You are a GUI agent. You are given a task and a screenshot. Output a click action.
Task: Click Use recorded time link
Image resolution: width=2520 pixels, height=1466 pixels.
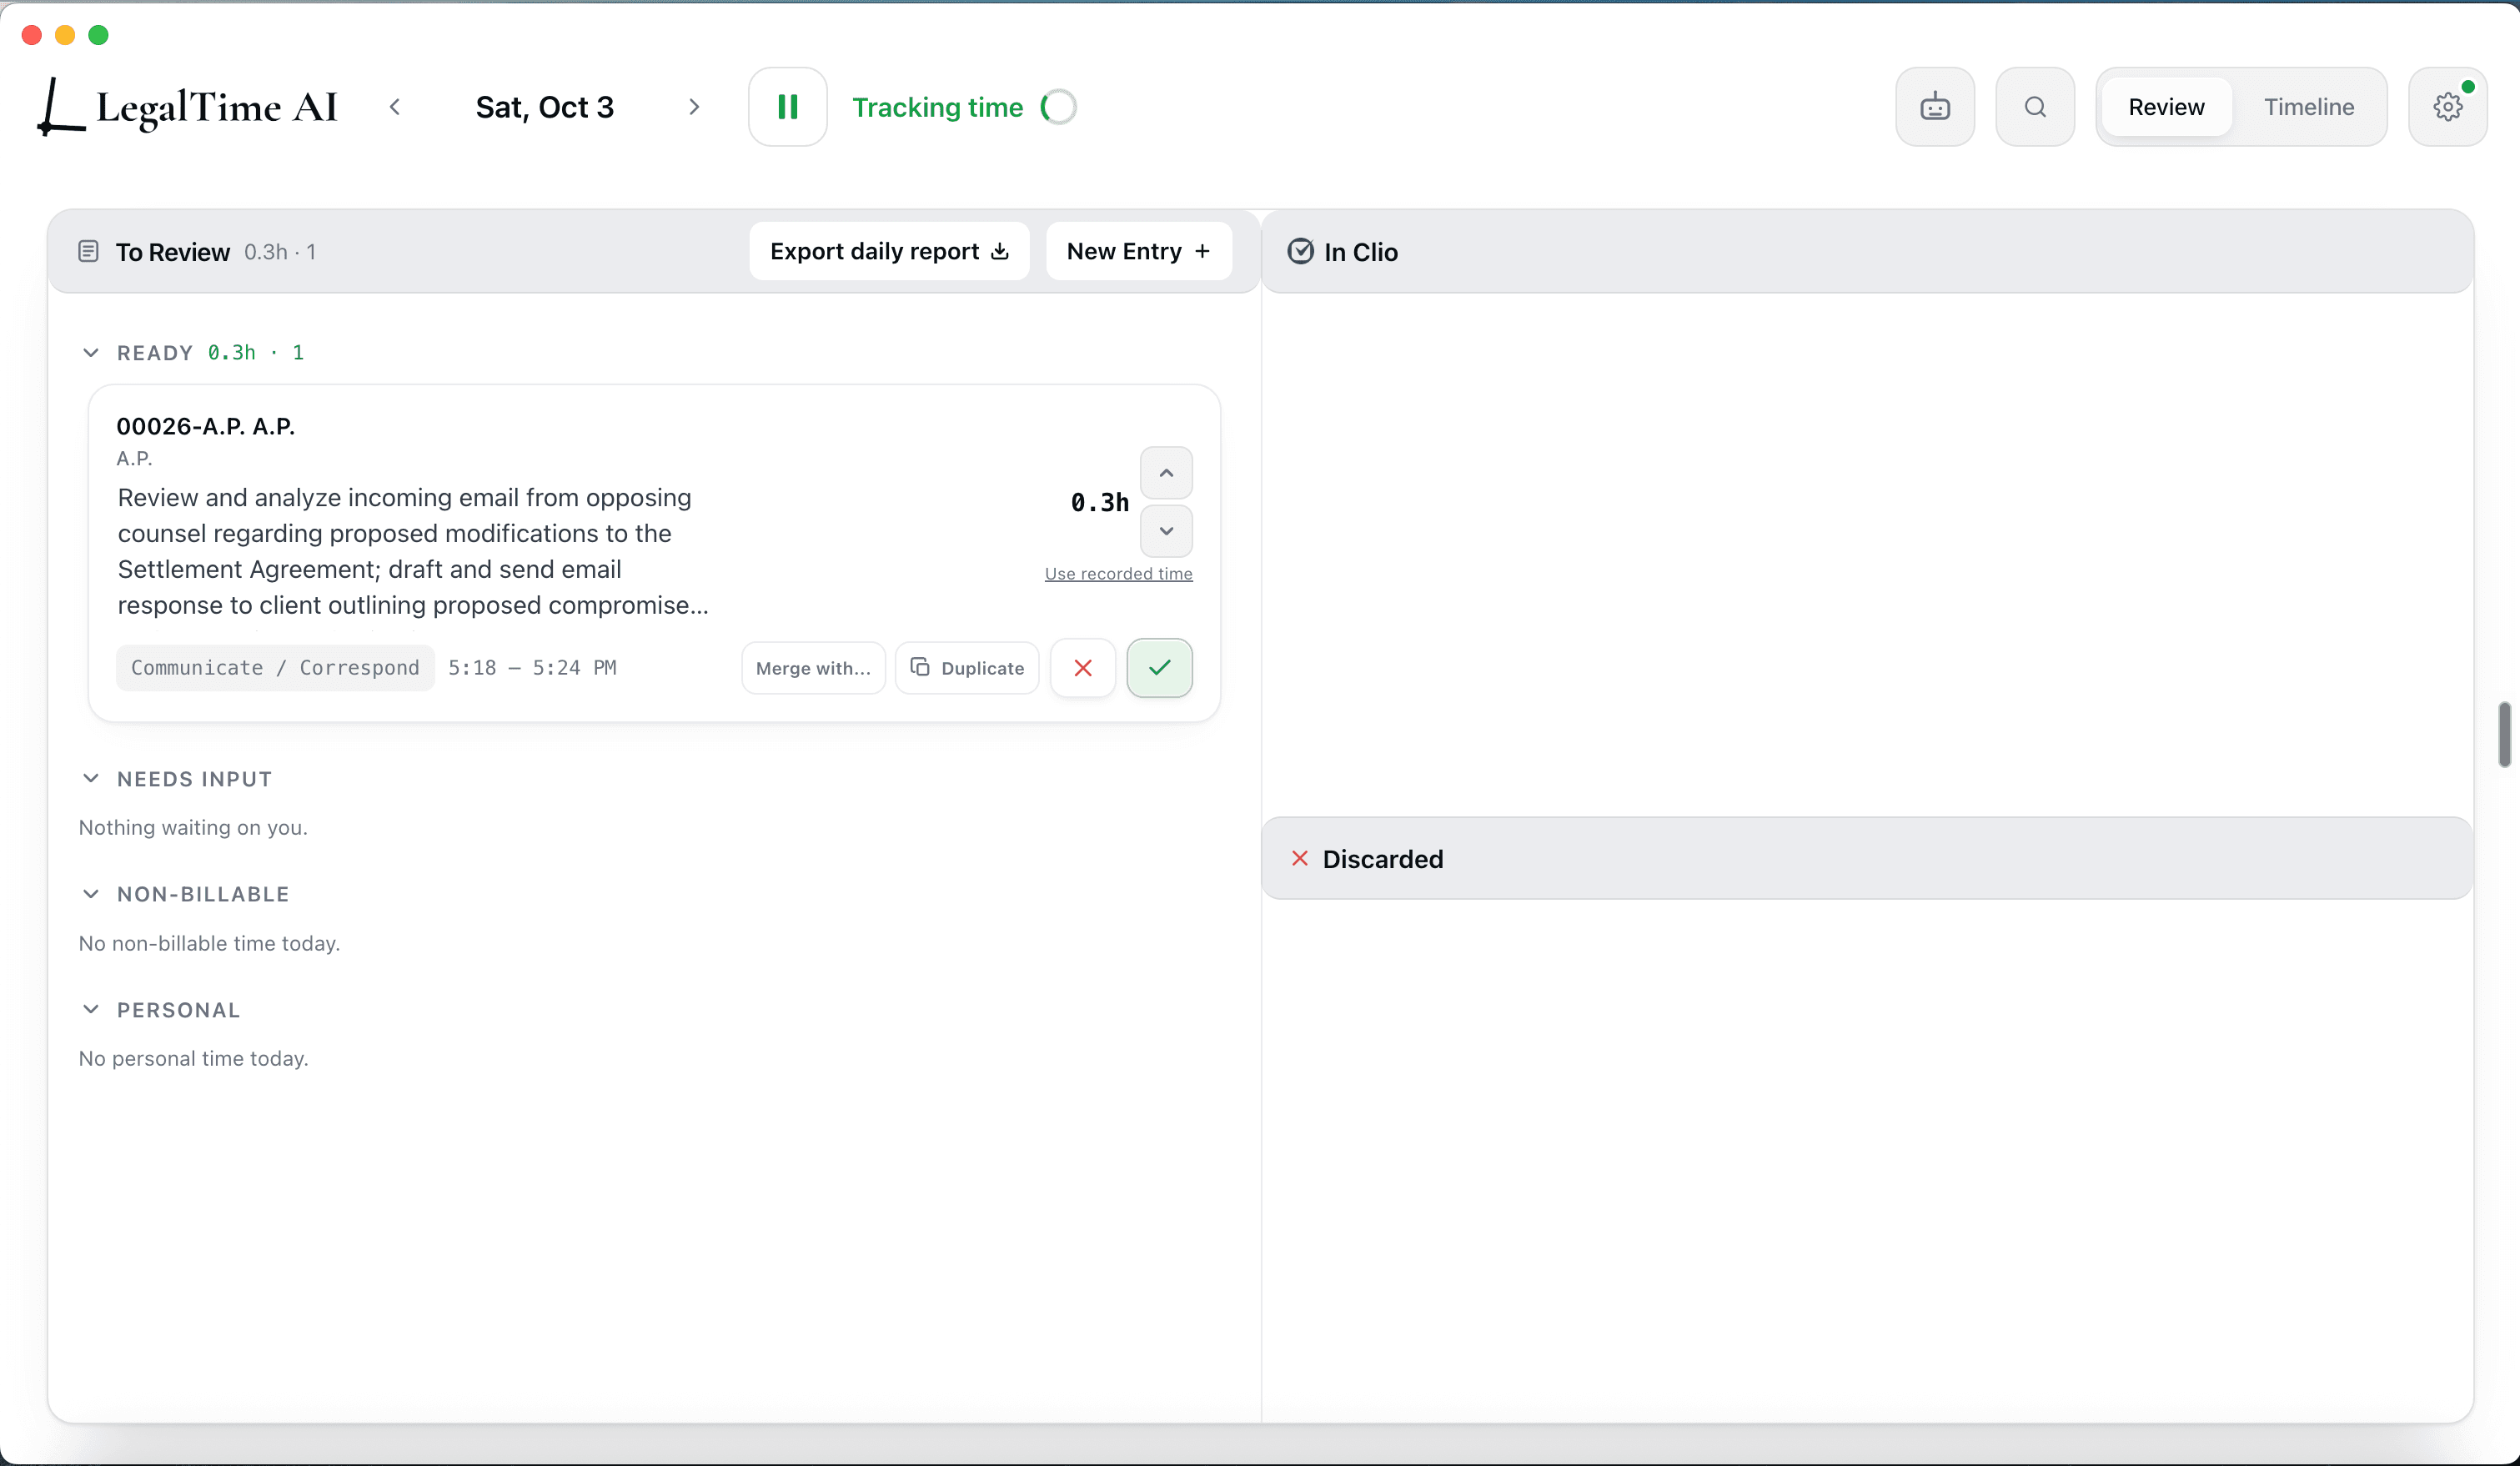(x=1118, y=574)
